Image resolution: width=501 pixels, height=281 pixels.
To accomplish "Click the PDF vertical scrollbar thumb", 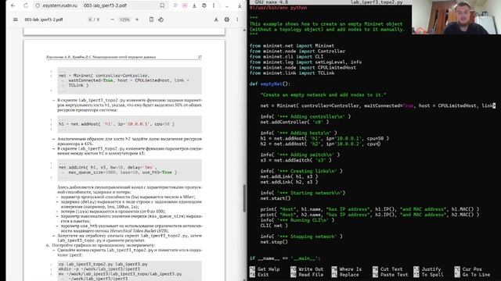I will coord(244,198).
